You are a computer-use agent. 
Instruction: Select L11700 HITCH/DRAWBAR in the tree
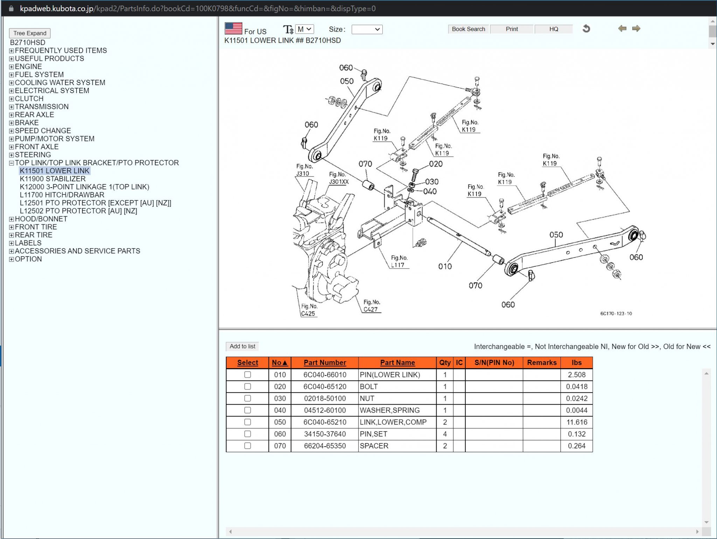tap(62, 195)
